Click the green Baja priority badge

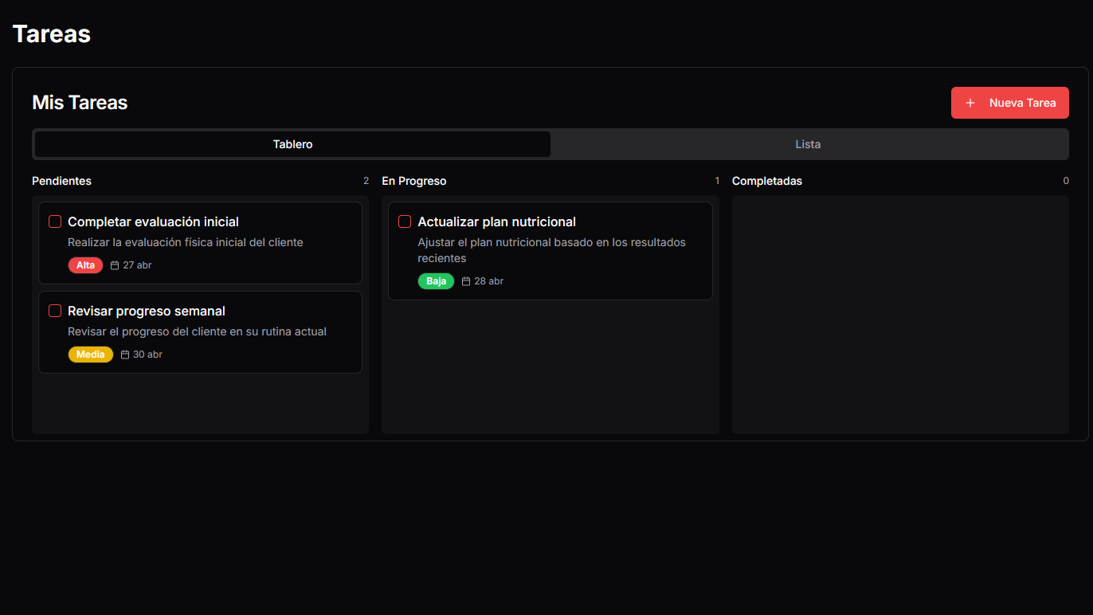coord(436,281)
